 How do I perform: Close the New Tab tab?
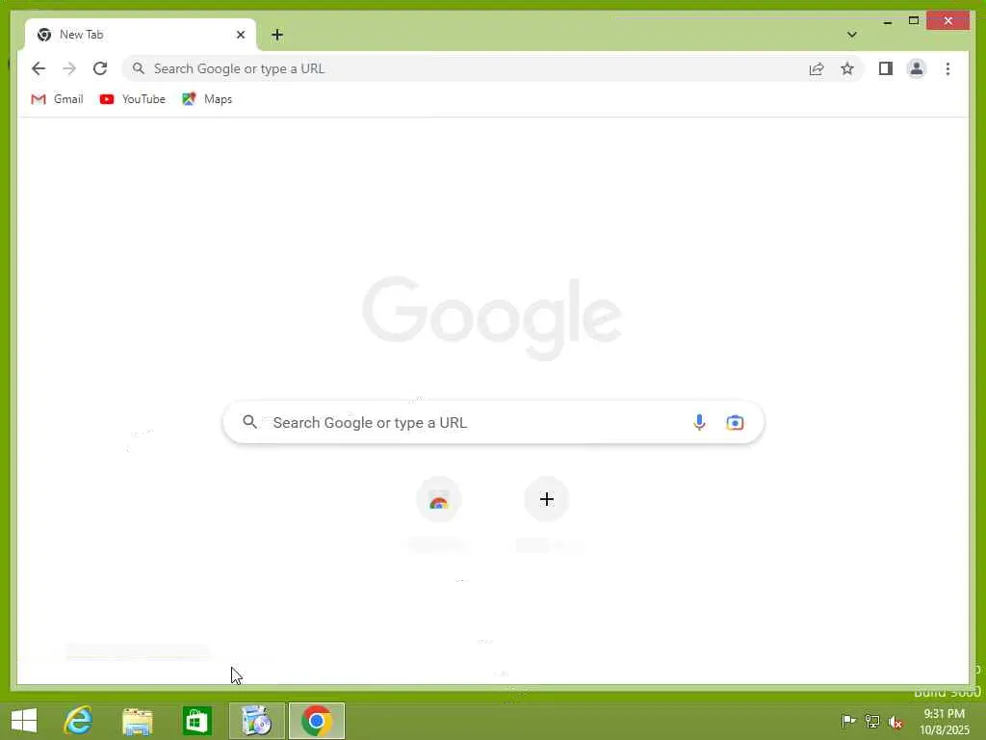tap(240, 35)
